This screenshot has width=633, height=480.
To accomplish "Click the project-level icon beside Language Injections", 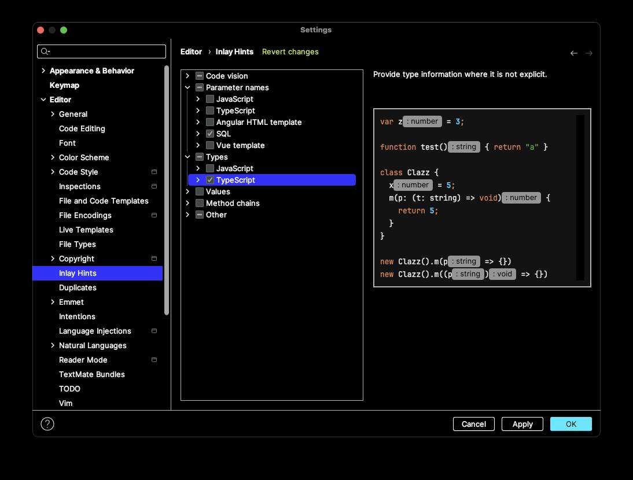I will pyautogui.click(x=154, y=331).
